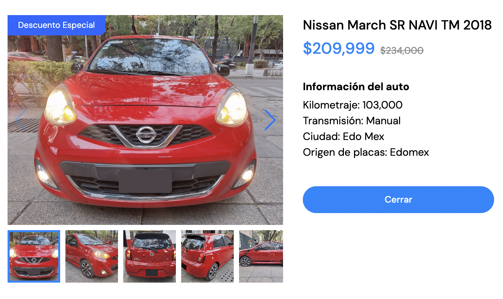This screenshot has width=503, height=299.
Task: Click the Descuento Especial badge
Action: pos(57,25)
